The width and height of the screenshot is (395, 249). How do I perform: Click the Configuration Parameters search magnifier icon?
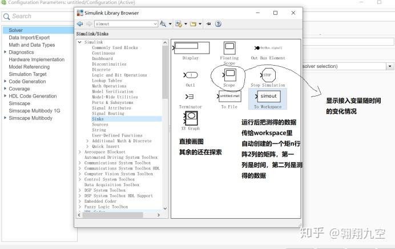6,17
